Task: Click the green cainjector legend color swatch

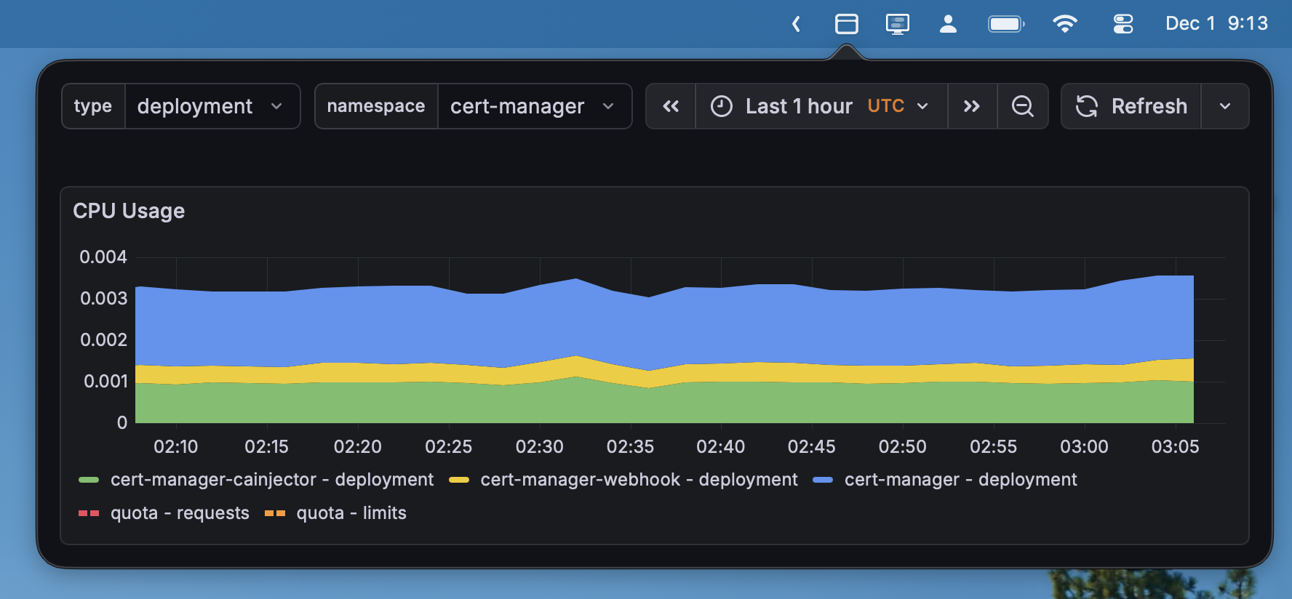Action: point(89,480)
